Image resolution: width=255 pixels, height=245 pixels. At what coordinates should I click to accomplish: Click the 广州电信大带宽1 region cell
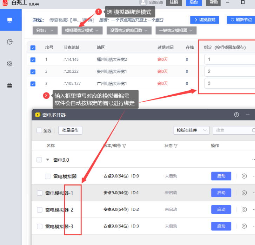[x=112, y=83]
